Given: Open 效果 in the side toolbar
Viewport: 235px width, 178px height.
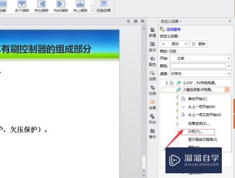Looking at the screenshot, I should [152, 105].
